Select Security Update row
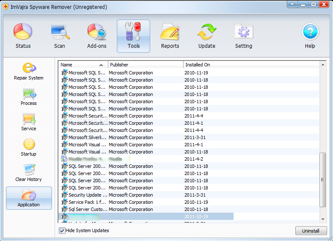Screen dimensions: 333x241 pos(189,195)
